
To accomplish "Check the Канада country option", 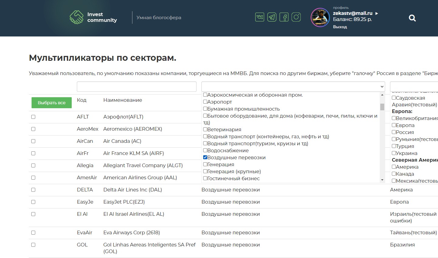I will point(394,174).
